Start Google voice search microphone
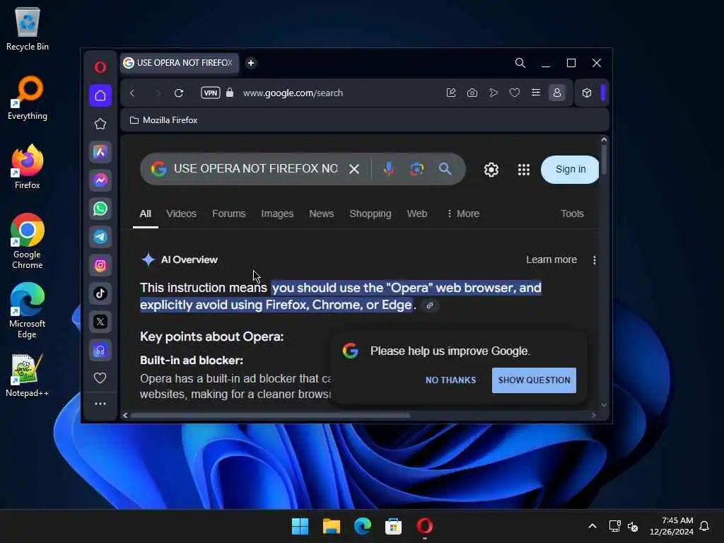724x543 pixels. [389, 169]
